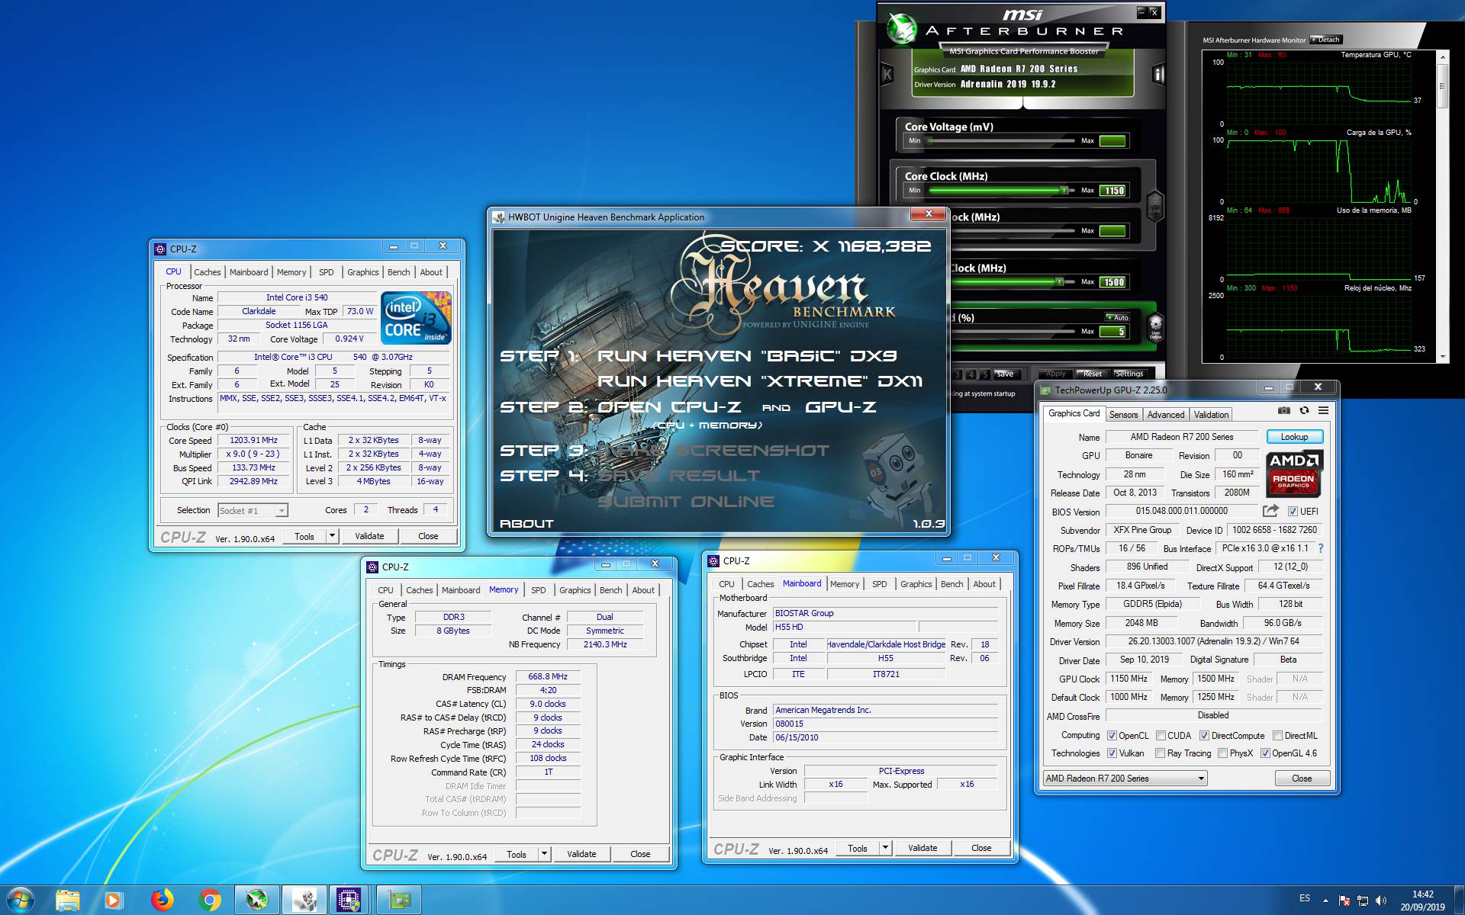
Task: Click the Afterburner info 'i' icon
Action: click(1158, 74)
